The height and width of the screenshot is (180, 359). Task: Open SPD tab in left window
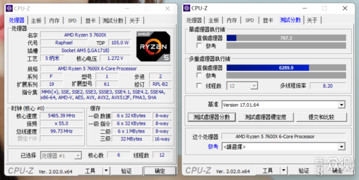pyautogui.click(x=72, y=20)
